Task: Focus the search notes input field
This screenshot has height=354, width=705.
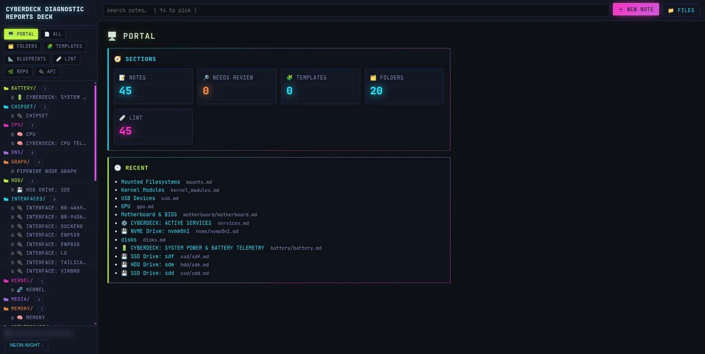Action: tap(356, 10)
